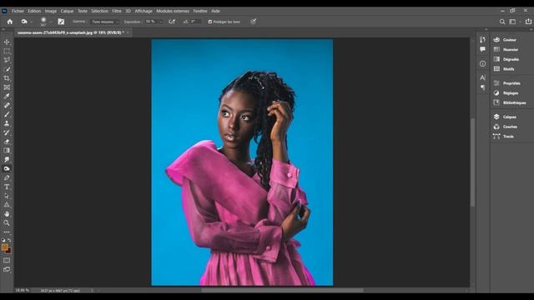Open the Gamme tons moyens dropdown

[x=106, y=22]
